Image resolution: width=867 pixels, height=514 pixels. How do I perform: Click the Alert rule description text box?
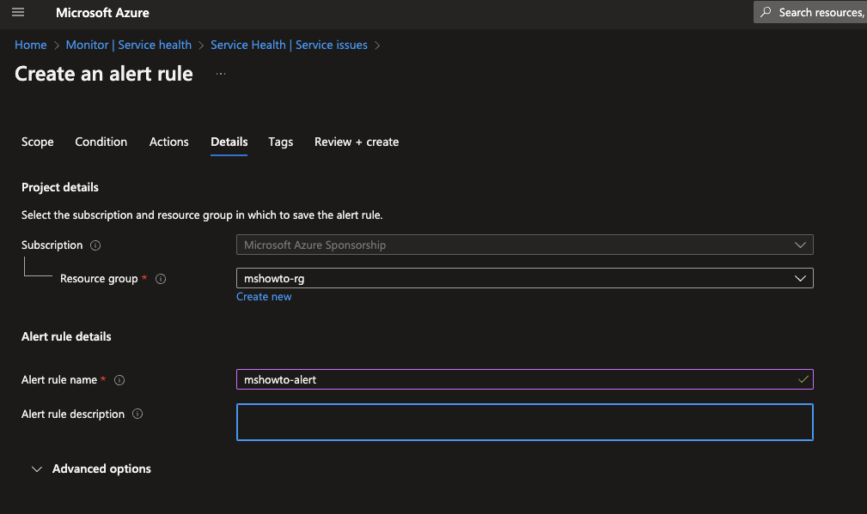(525, 422)
